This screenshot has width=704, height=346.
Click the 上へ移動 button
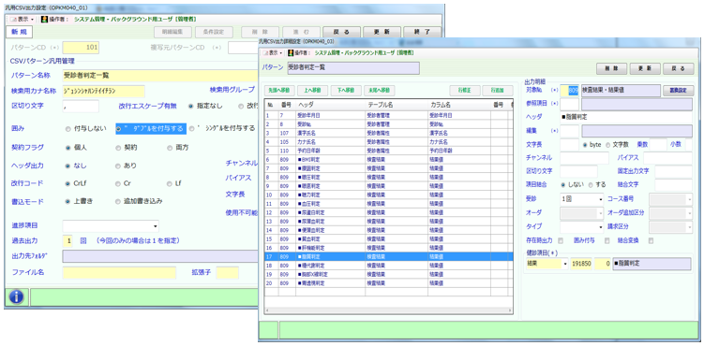coord(312,90)
